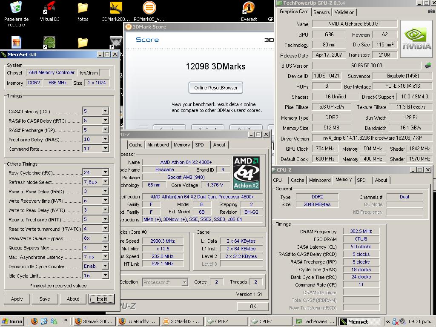Open Papelera de reciclaje desktop icon
This screenshot has width=436, height=327.
(16, 14)
